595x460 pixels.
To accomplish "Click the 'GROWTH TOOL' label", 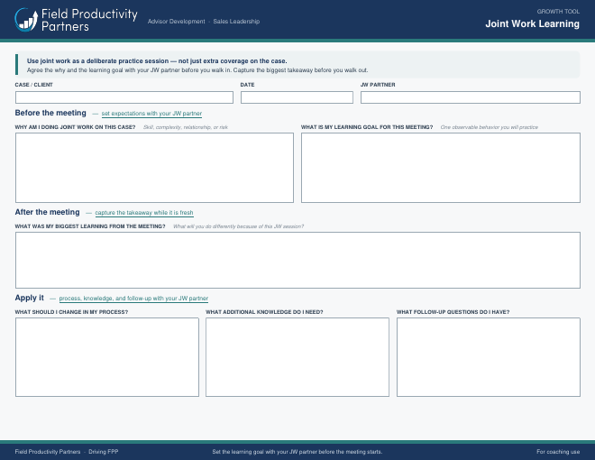I will 558,12.
